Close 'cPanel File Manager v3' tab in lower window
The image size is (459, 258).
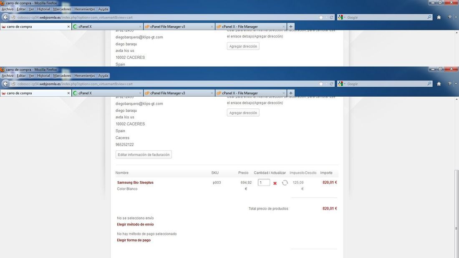point(212,93)
